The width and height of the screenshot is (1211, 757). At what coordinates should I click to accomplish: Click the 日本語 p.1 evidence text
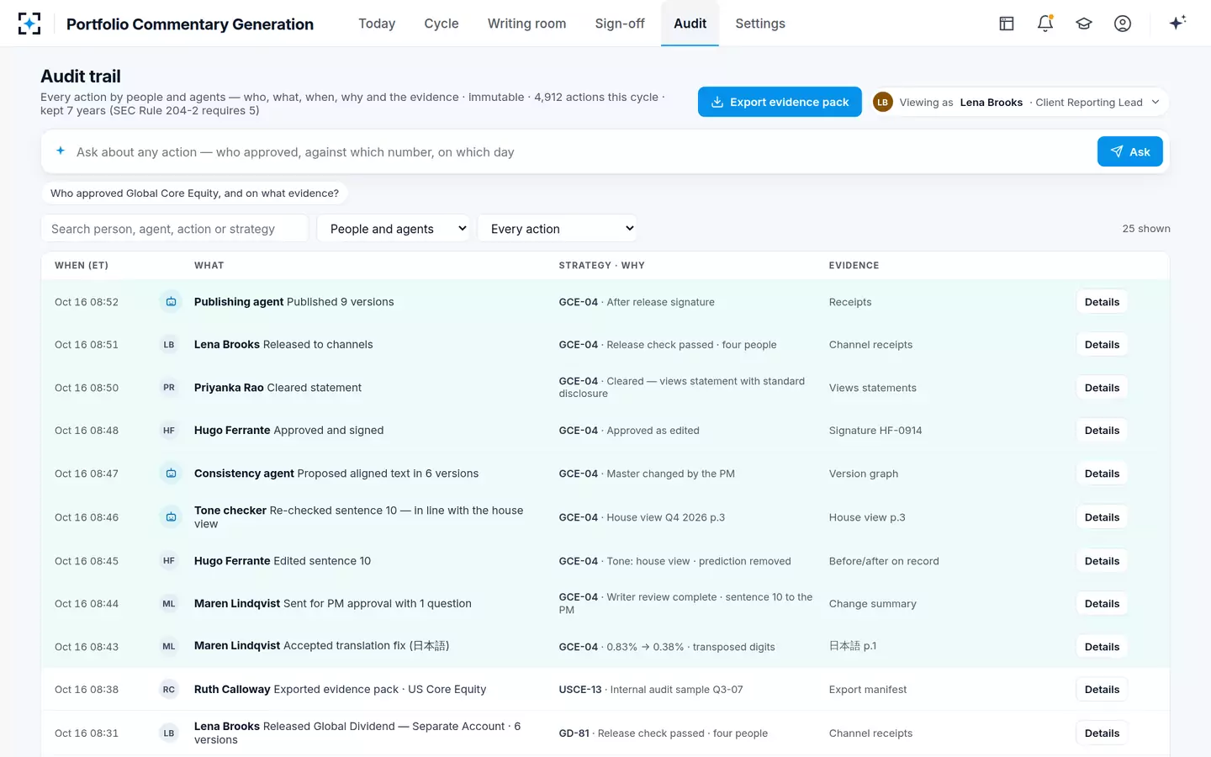coord(853,646)
